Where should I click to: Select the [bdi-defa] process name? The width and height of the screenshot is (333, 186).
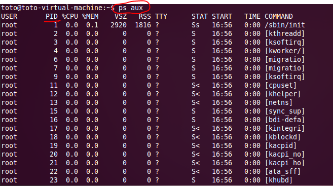(285, 120)
